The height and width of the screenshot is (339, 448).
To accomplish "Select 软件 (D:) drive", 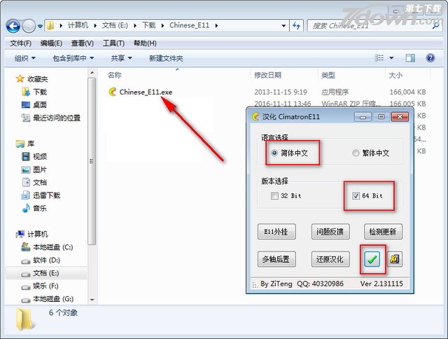I will tap(41, 260).
